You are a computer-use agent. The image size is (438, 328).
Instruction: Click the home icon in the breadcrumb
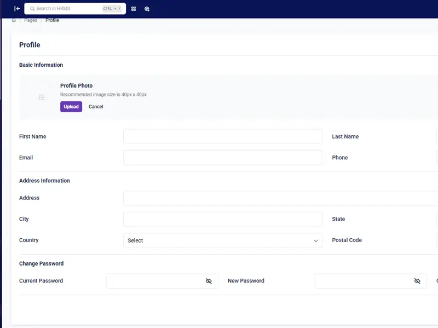(14, 20)
